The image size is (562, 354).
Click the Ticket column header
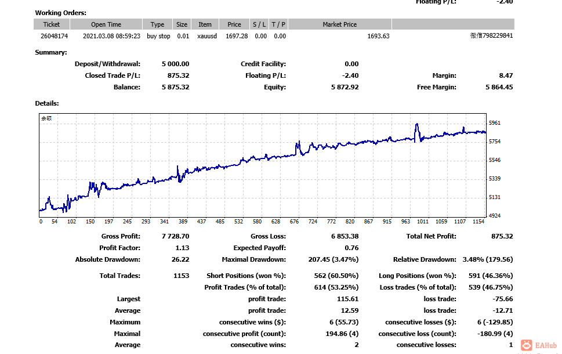(x=52, y=24)
